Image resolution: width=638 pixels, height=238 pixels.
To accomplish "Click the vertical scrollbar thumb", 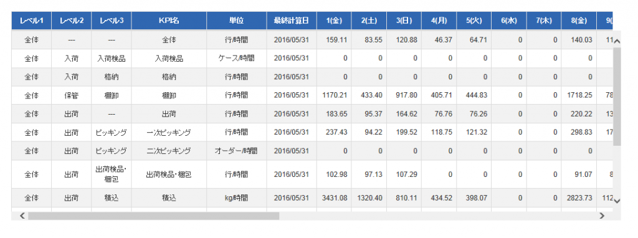I will (617, 97).
